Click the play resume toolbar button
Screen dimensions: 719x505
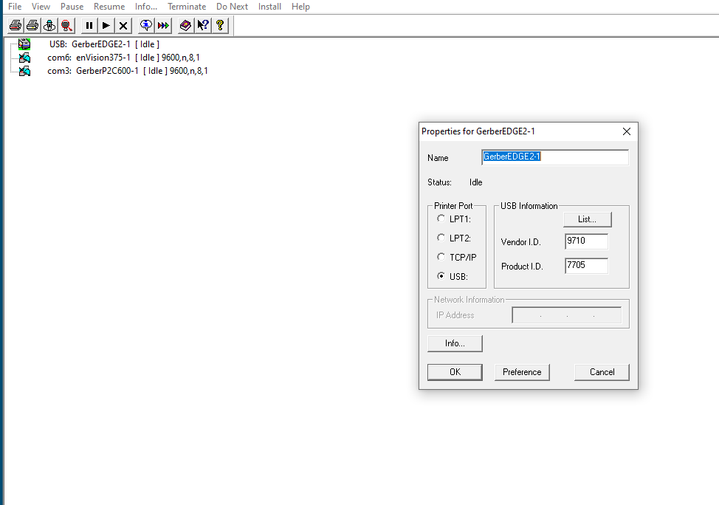click(106, 25)
